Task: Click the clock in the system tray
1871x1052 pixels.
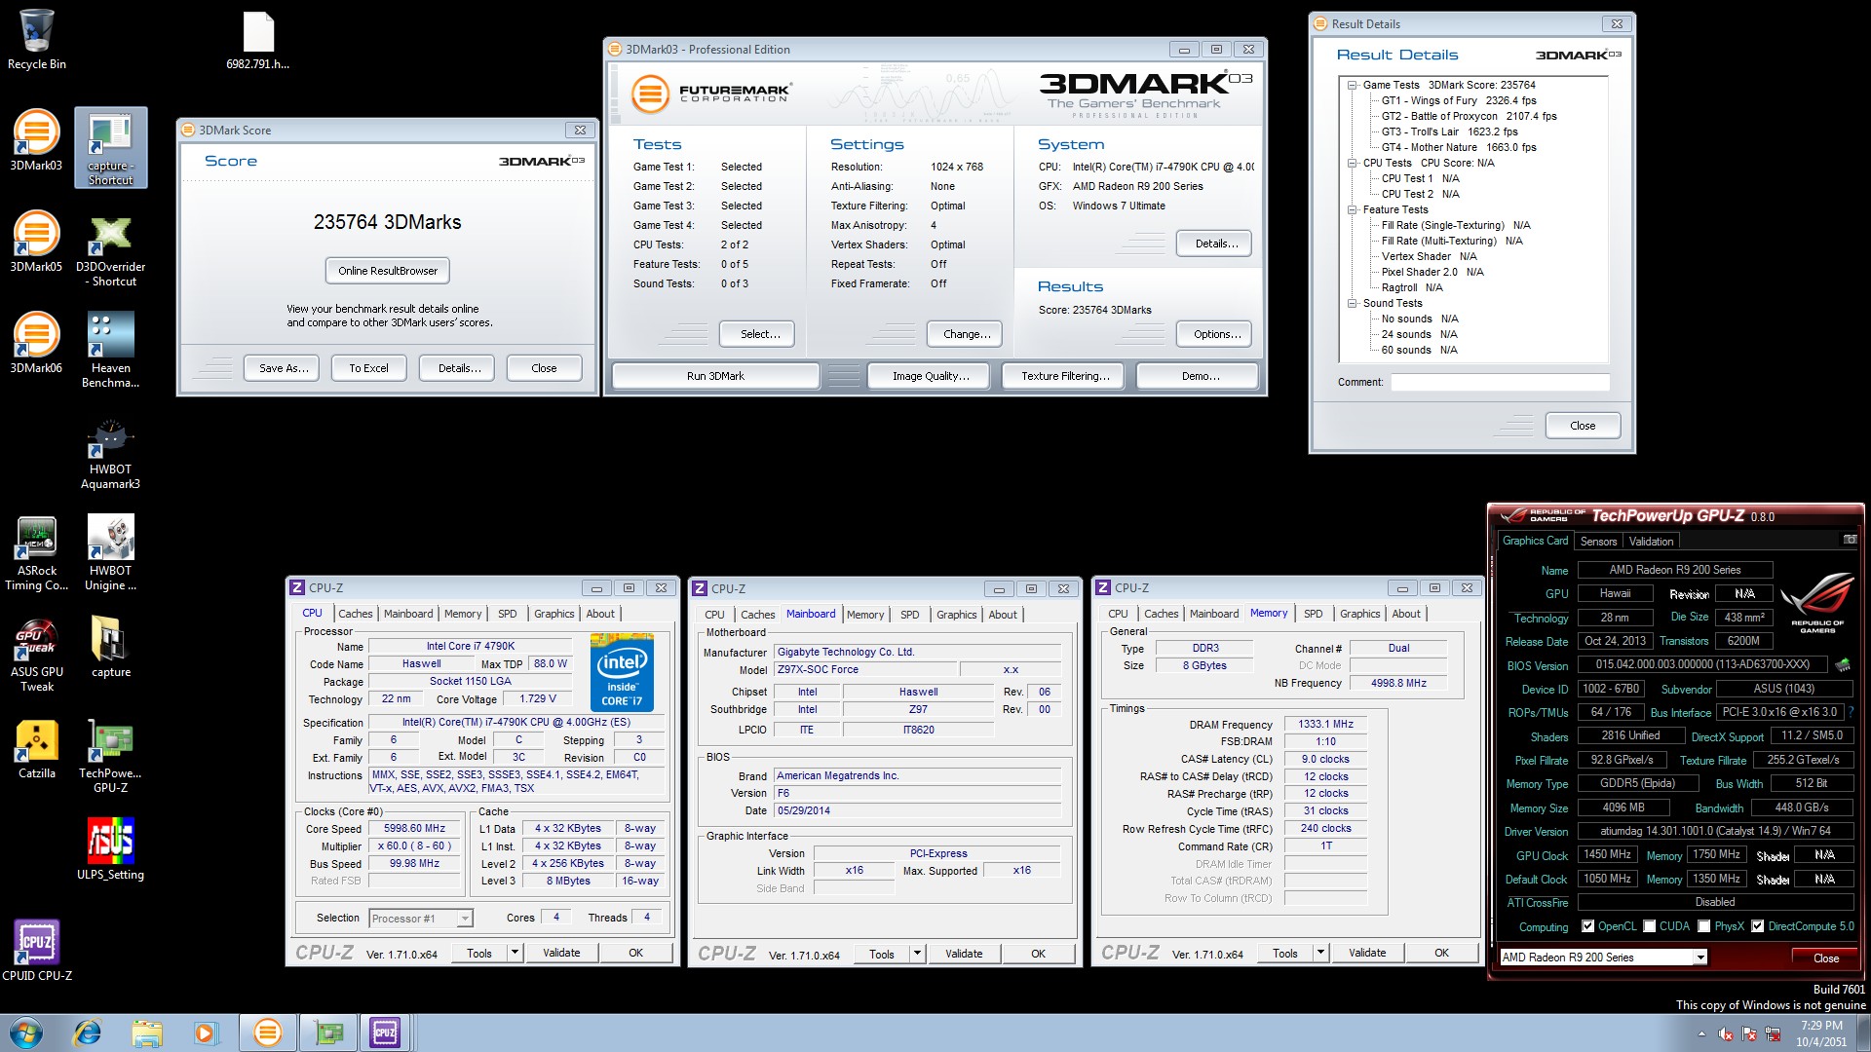Action: click(x=1821, y=1033)
